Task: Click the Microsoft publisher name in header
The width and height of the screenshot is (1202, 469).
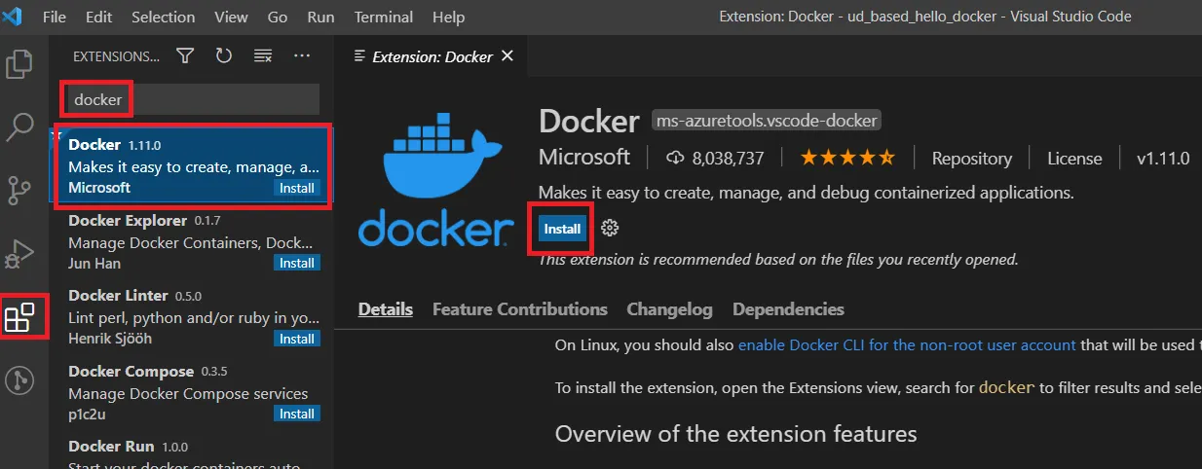Action: pos(584,157)
